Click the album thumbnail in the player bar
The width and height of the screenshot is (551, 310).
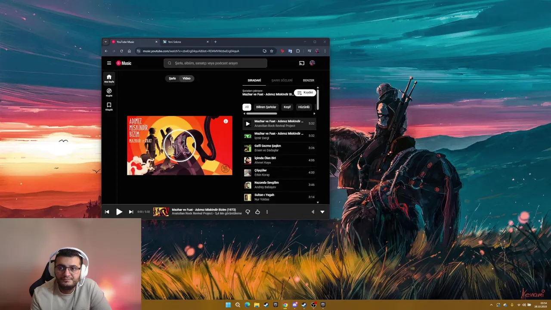point(161,212)
